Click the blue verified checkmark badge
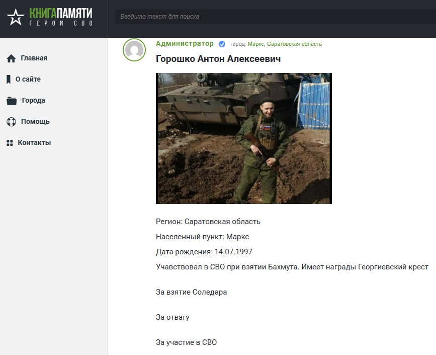This screenshot has width=436, height=355. click(222, 44)
